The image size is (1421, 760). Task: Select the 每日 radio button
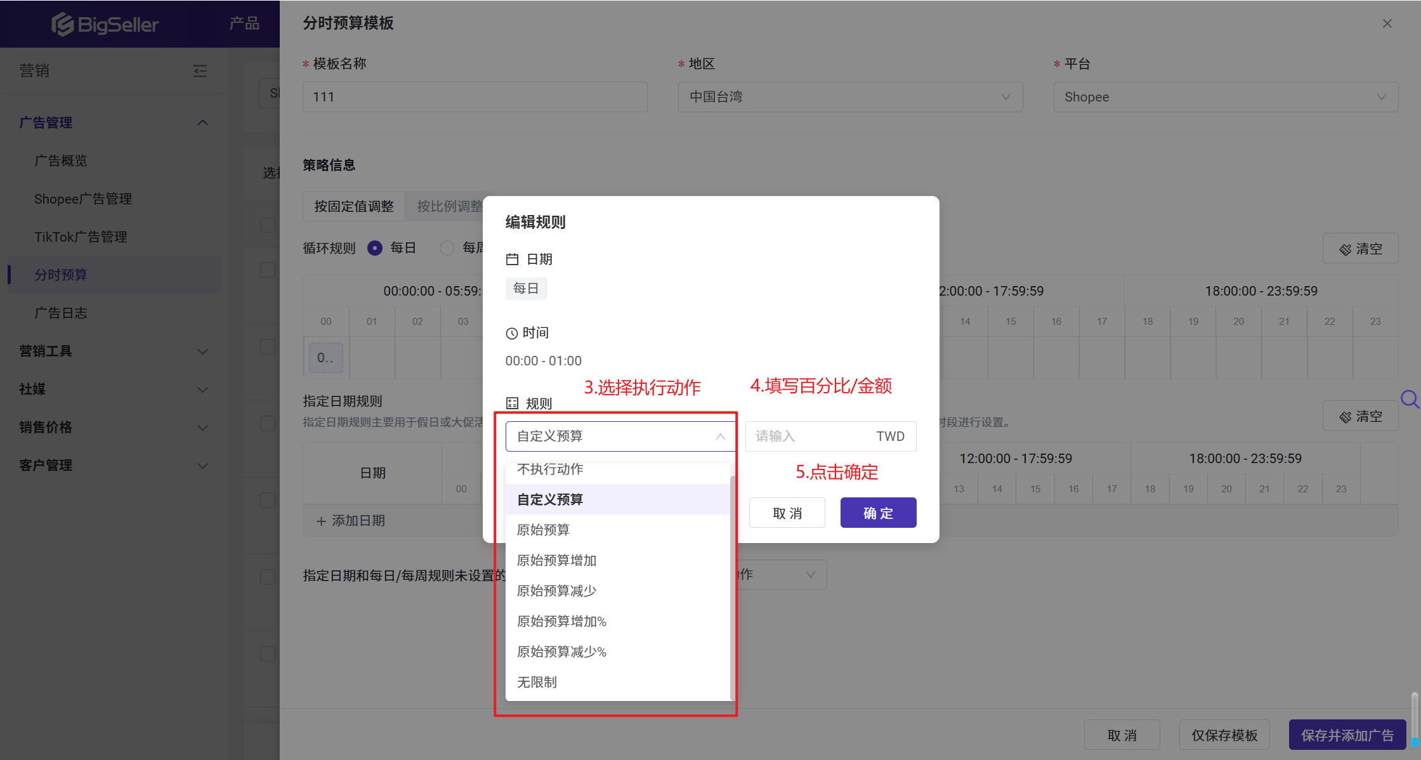point(375,248)
